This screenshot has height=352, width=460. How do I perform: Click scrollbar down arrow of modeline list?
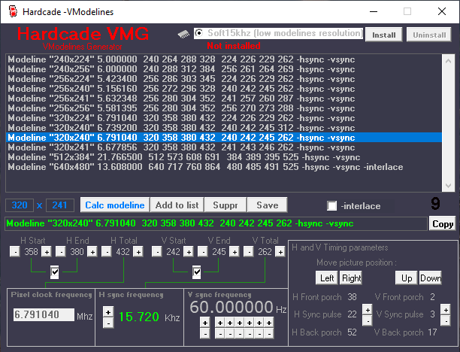(448, 186)
